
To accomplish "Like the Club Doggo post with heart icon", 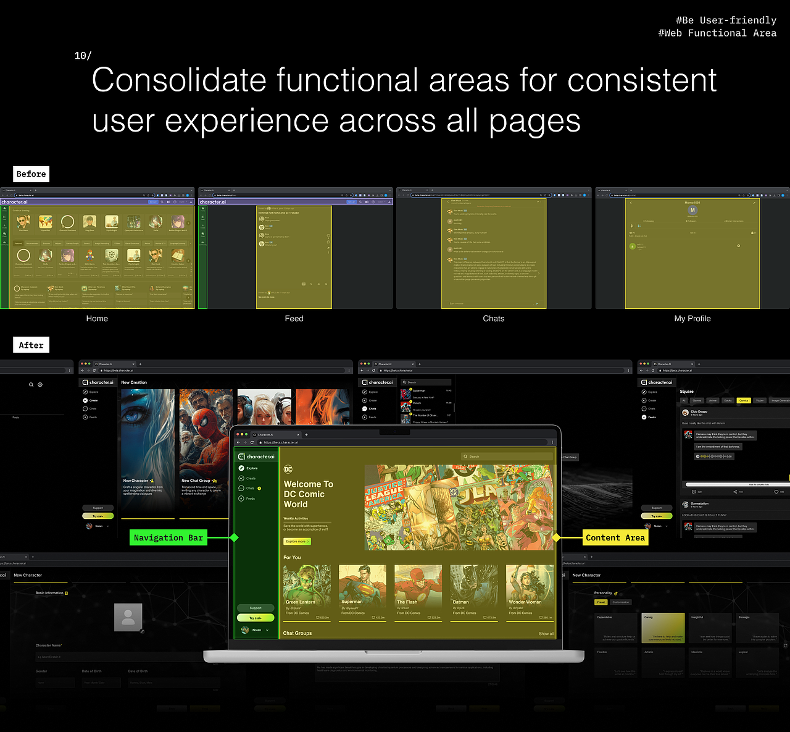I will pos(776,492).
